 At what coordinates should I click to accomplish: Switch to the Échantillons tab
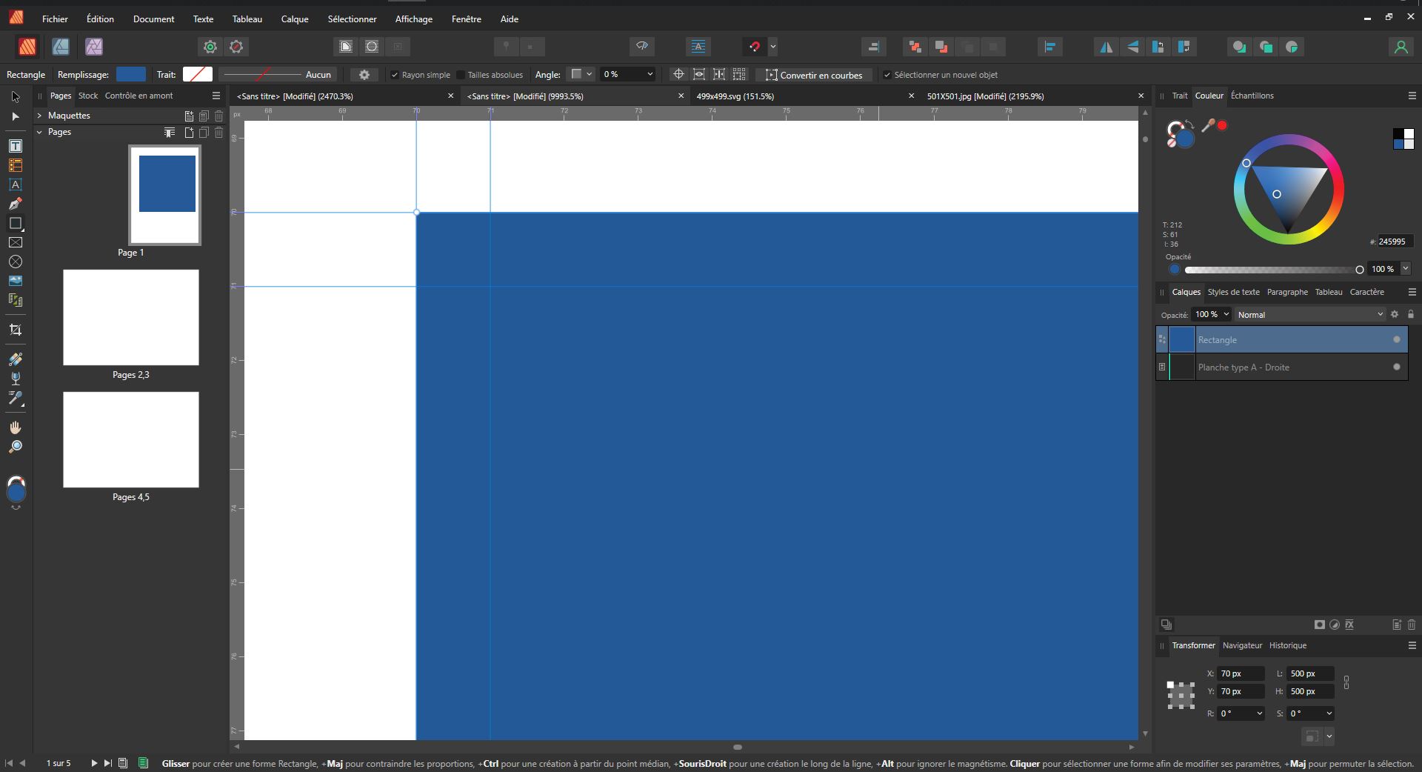(1252, 96)
